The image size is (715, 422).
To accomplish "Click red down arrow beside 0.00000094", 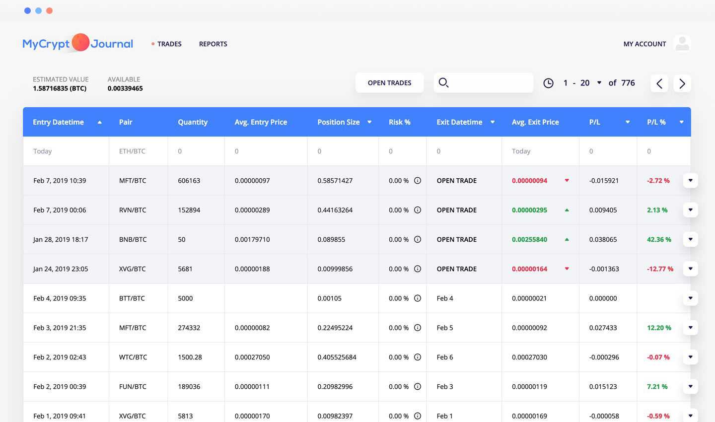I will tap(567, 181).
